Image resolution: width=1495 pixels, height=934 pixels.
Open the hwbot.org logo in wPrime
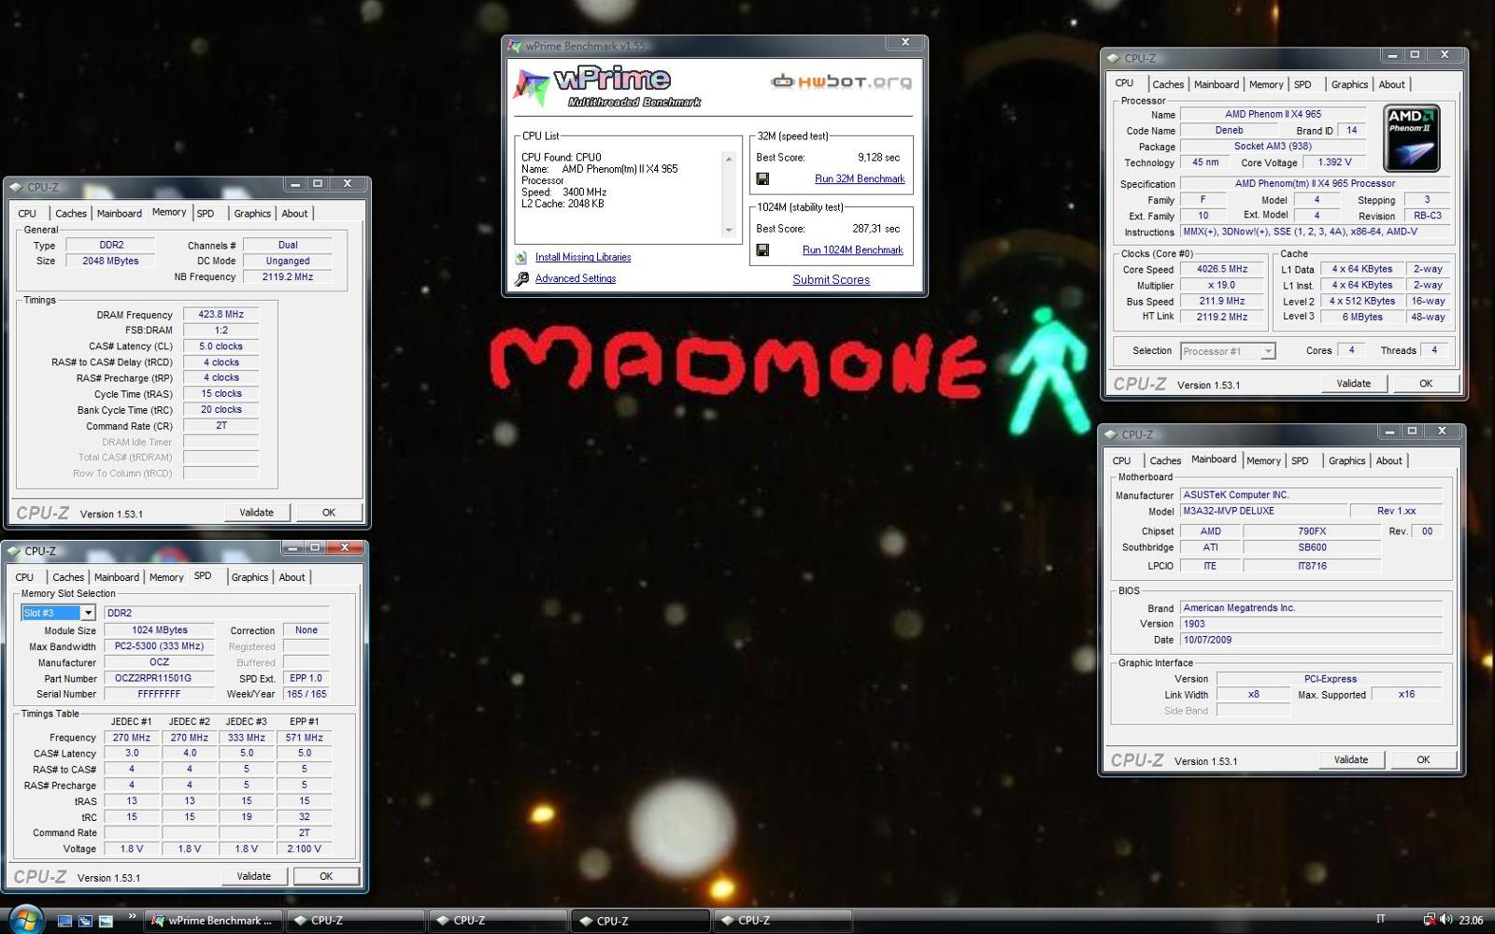click(840, 82)
